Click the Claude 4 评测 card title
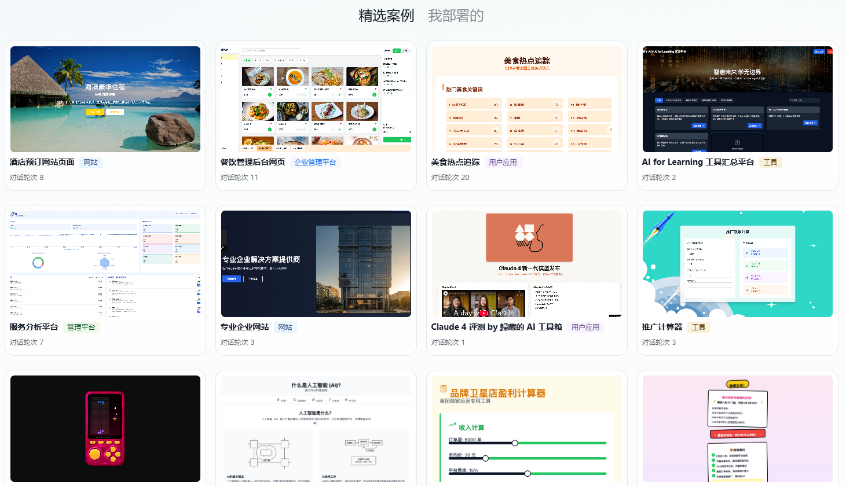This screenshot has width=846, height=486. point(496,327)
